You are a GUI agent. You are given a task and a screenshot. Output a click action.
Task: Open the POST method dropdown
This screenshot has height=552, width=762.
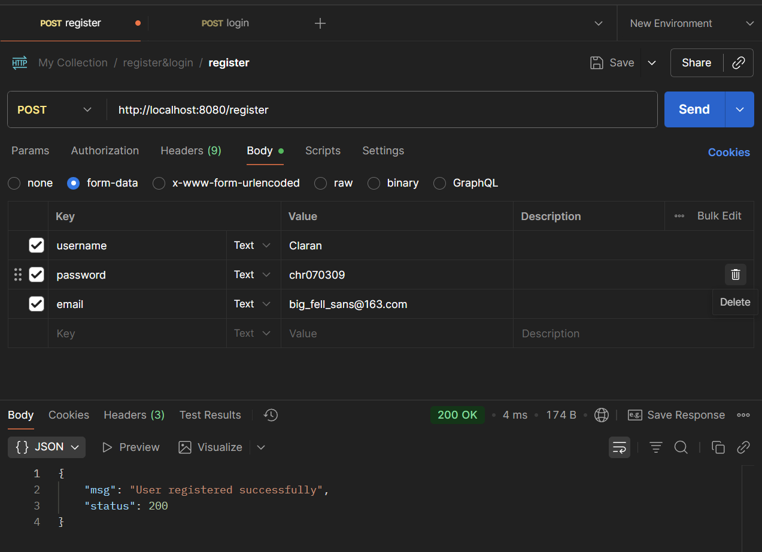coord(56,109)
